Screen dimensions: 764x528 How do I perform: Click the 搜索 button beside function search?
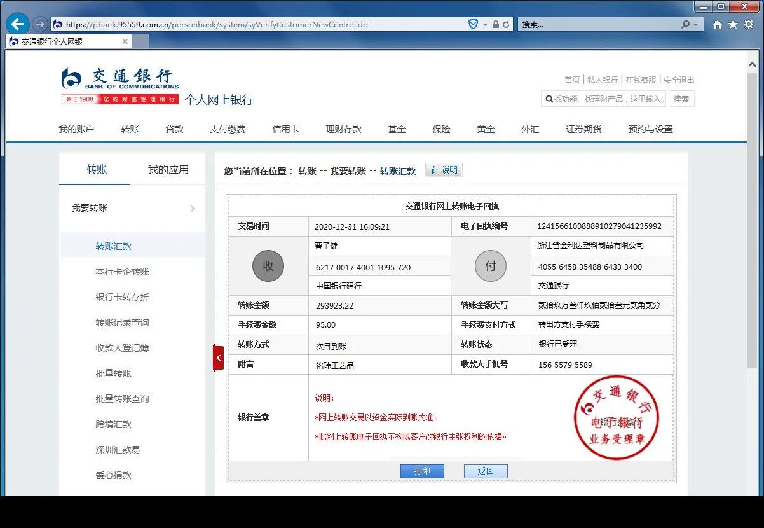click(x=681, y=99)
